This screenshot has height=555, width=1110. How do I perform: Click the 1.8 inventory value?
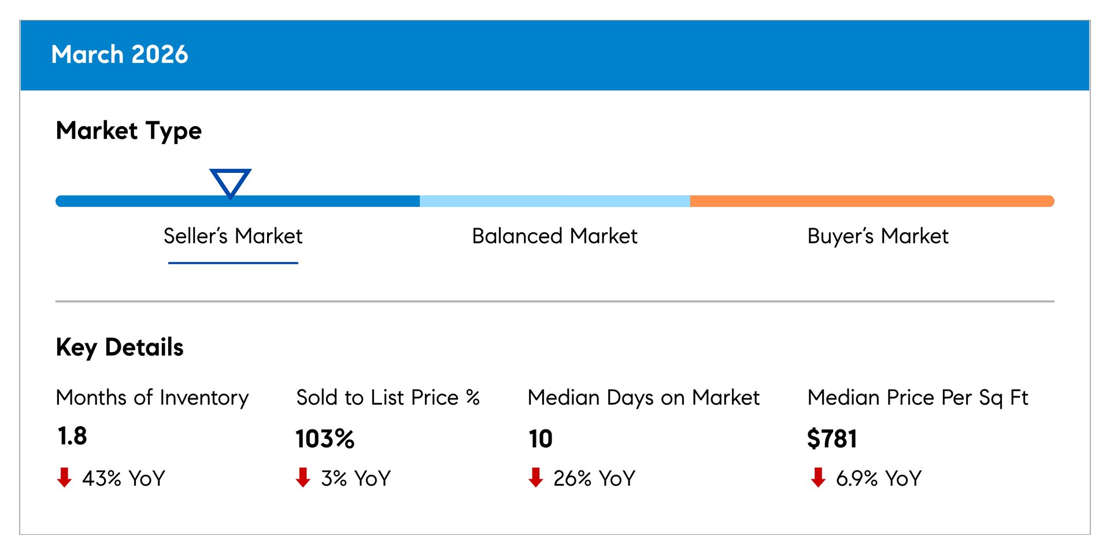coord(72,436)
